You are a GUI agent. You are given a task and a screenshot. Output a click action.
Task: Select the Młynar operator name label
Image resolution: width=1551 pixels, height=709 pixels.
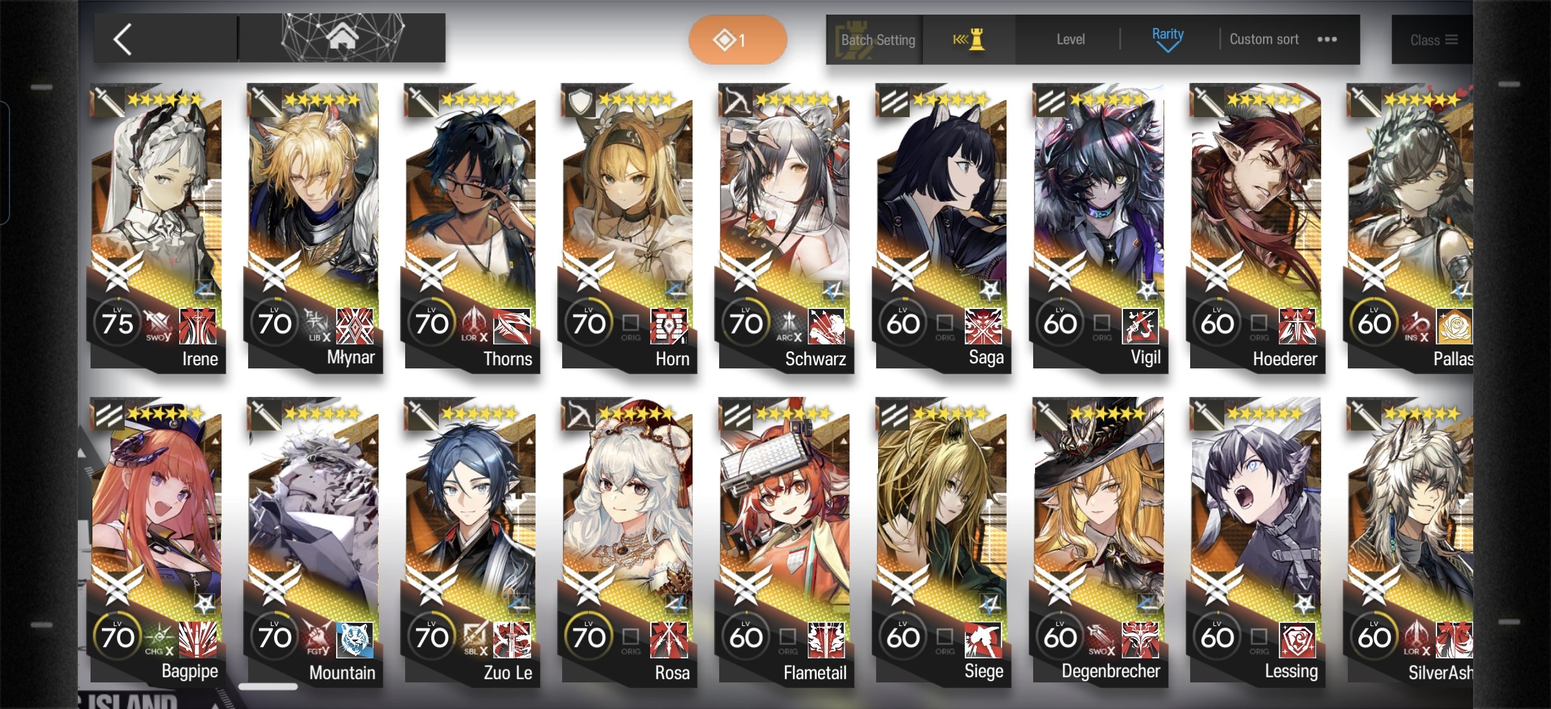pyautogui.click(x=351, y=358)
